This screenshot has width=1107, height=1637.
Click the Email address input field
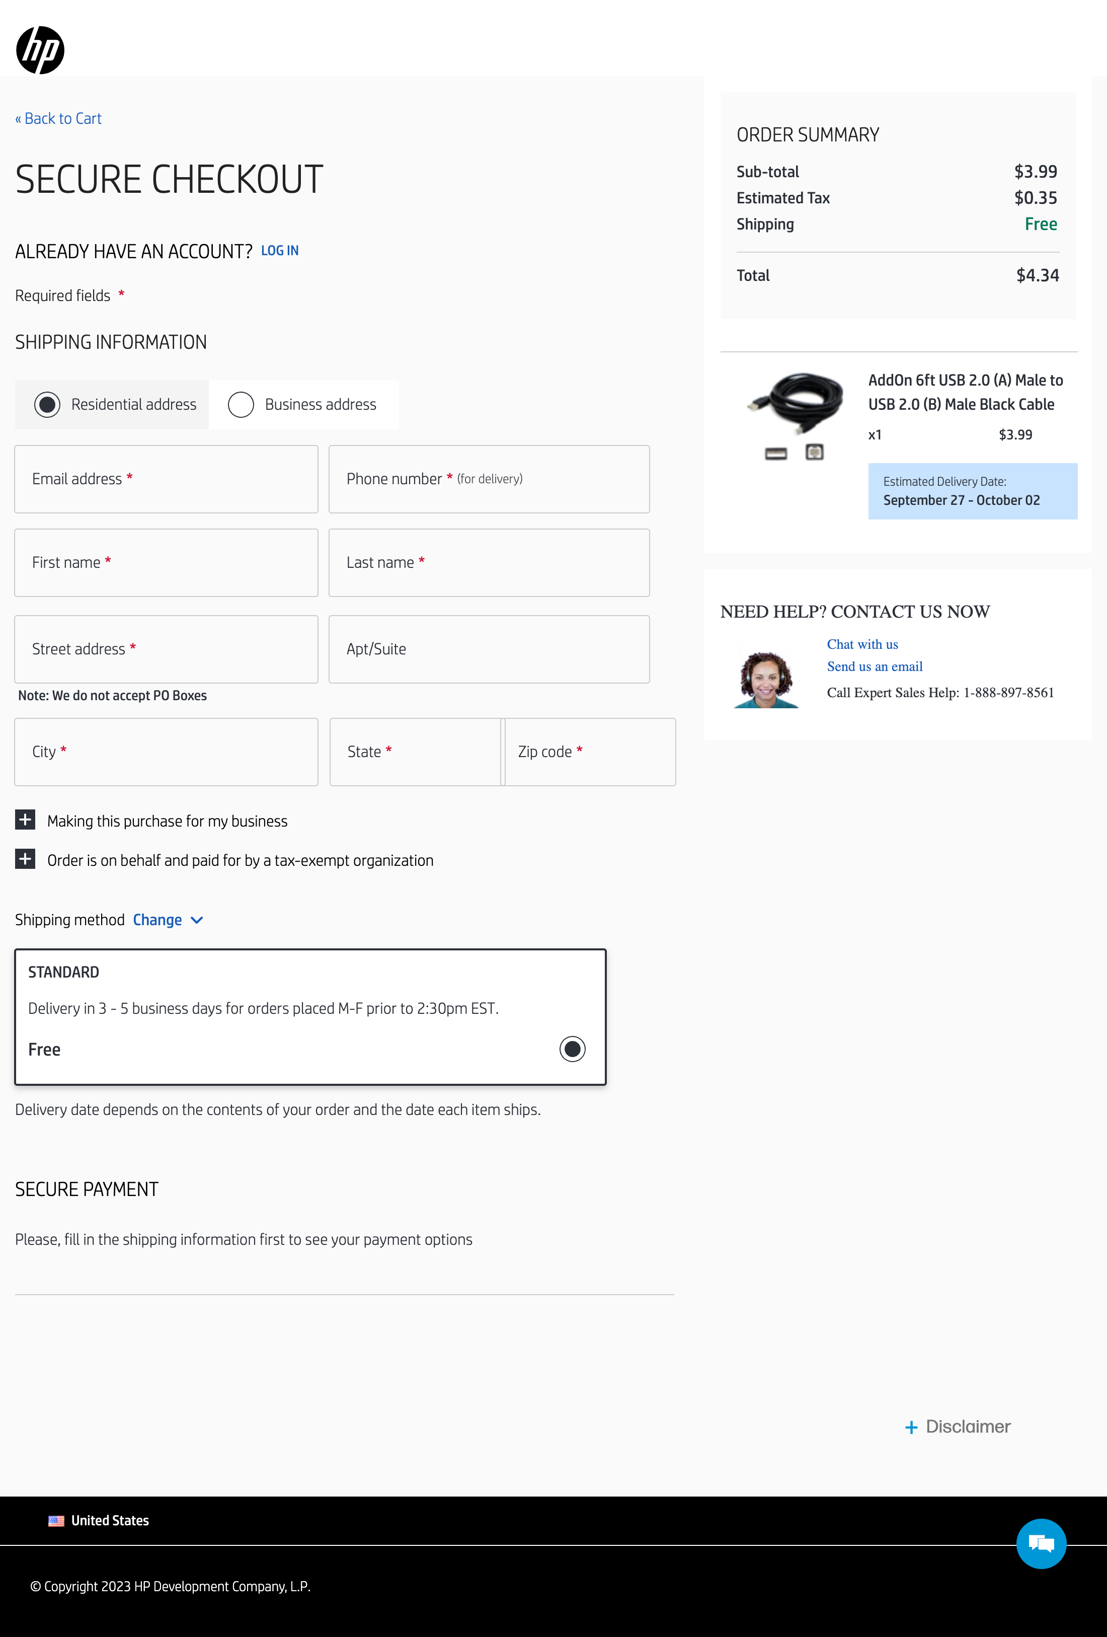click(166, 479)
